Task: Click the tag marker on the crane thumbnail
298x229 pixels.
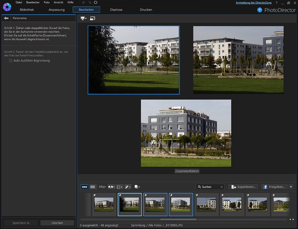Action: pos(197,195)
